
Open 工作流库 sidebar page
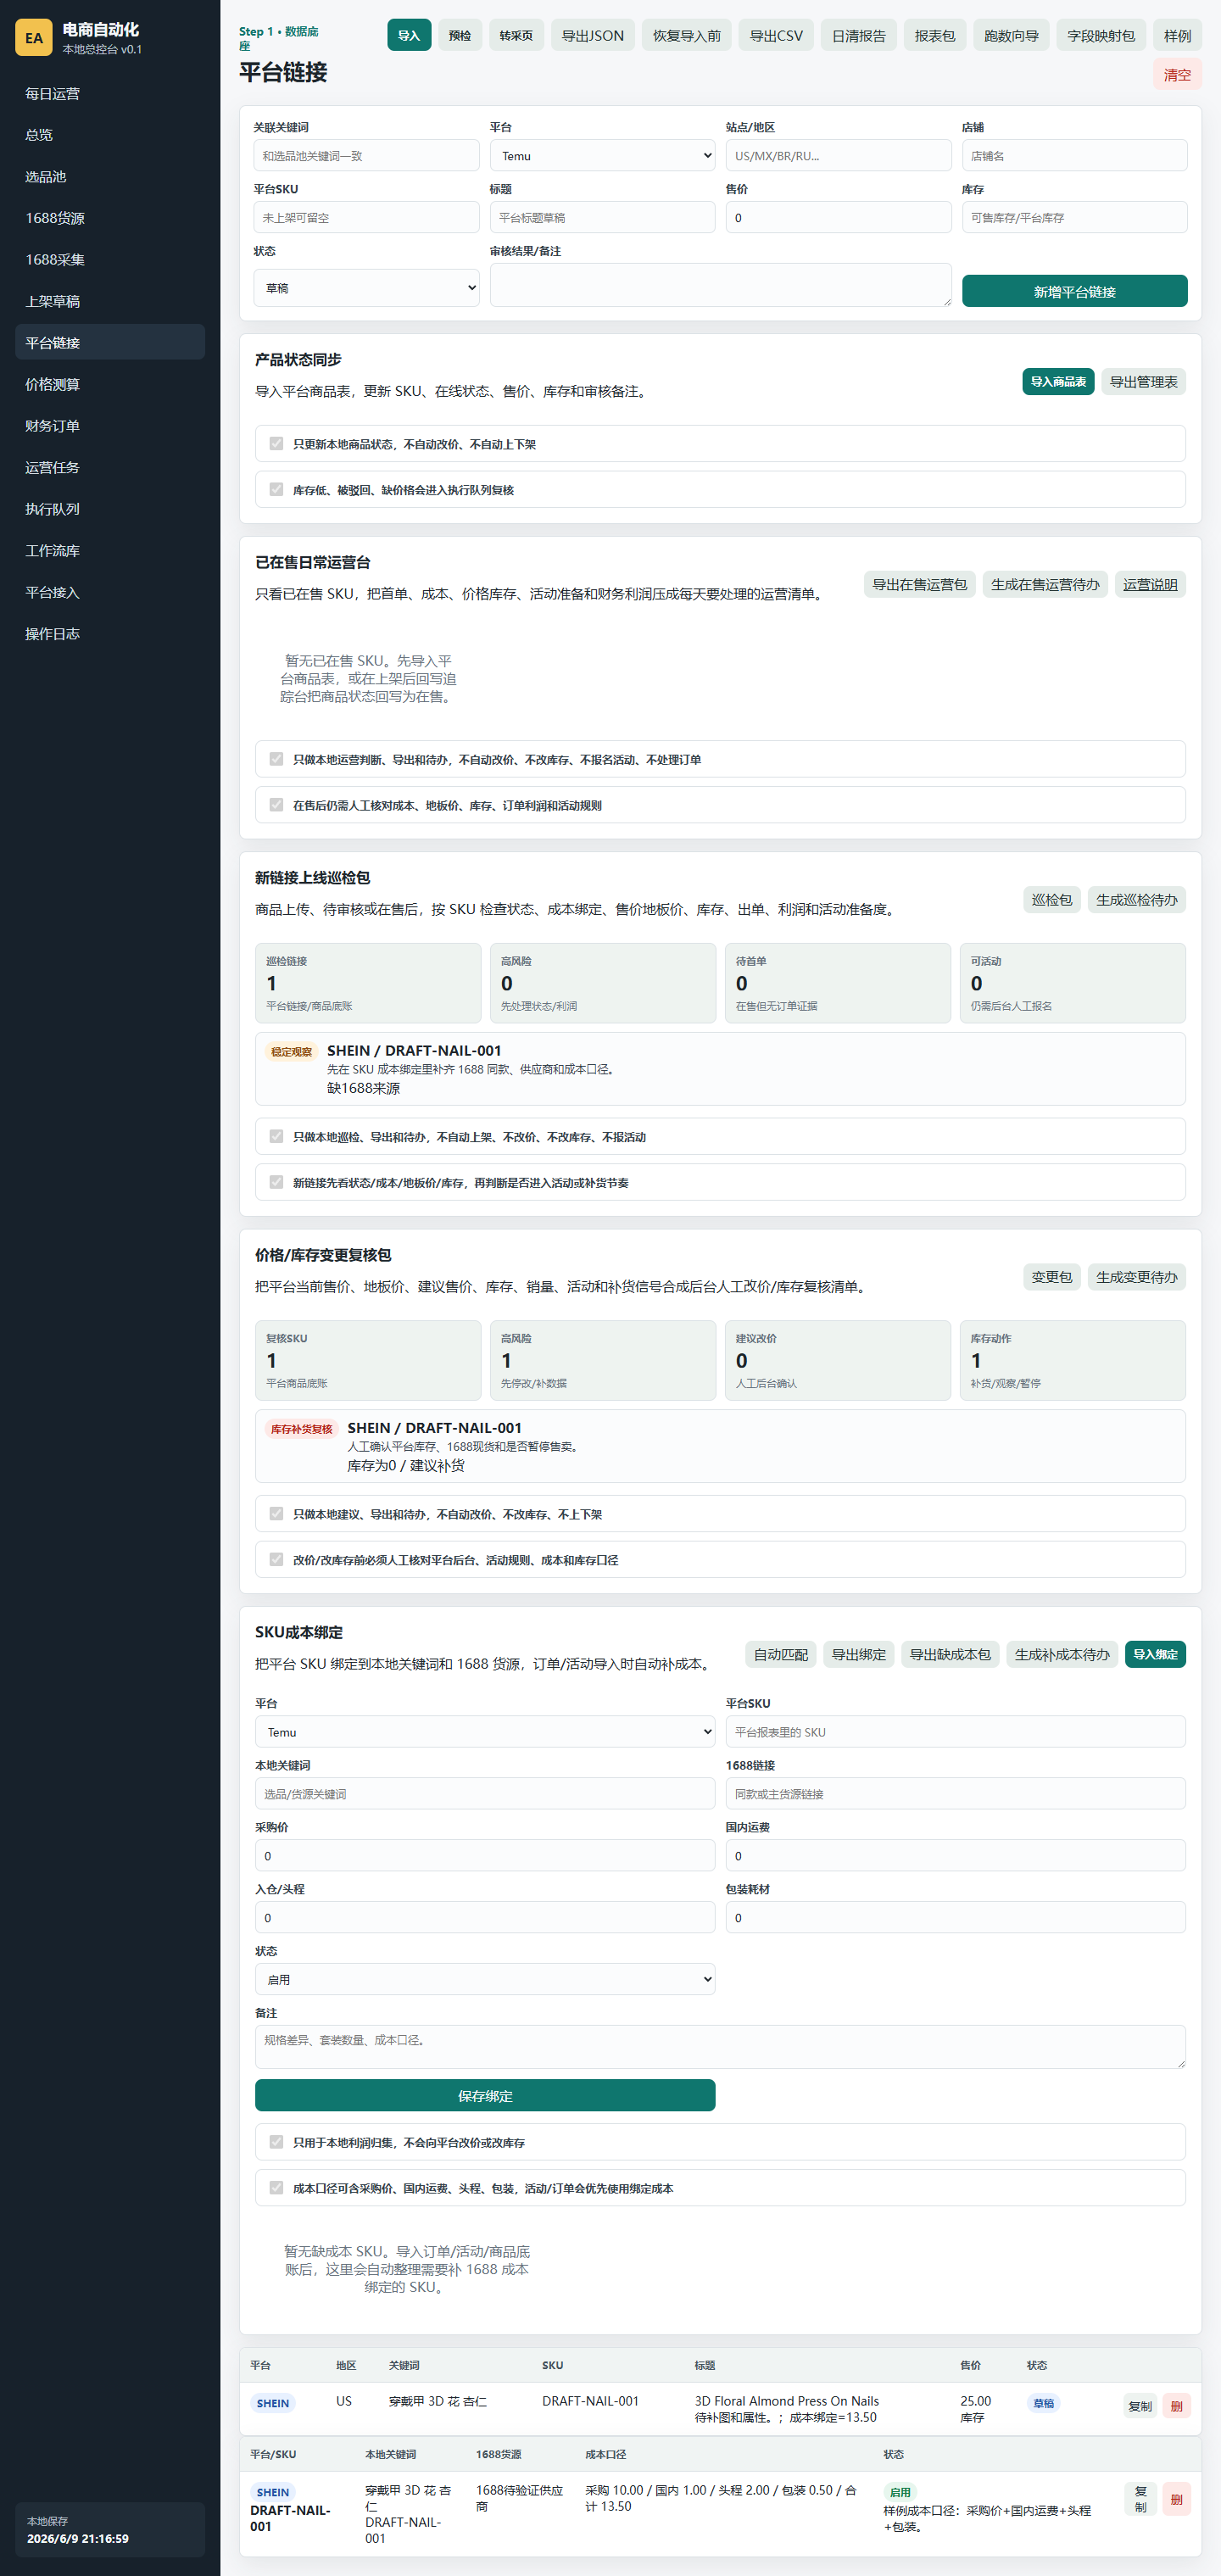point(110,550)
